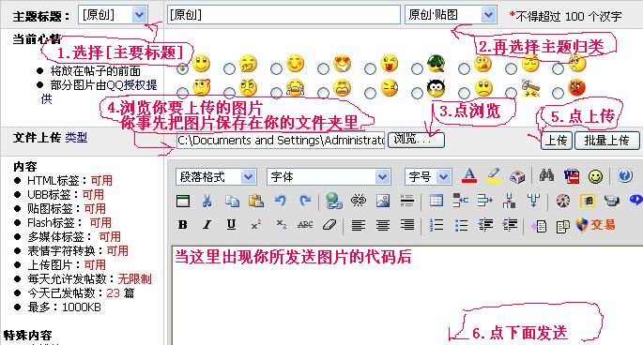Click the undo arrow icon
The width and height of the screenshot is (643, 345).
[281, 201]
